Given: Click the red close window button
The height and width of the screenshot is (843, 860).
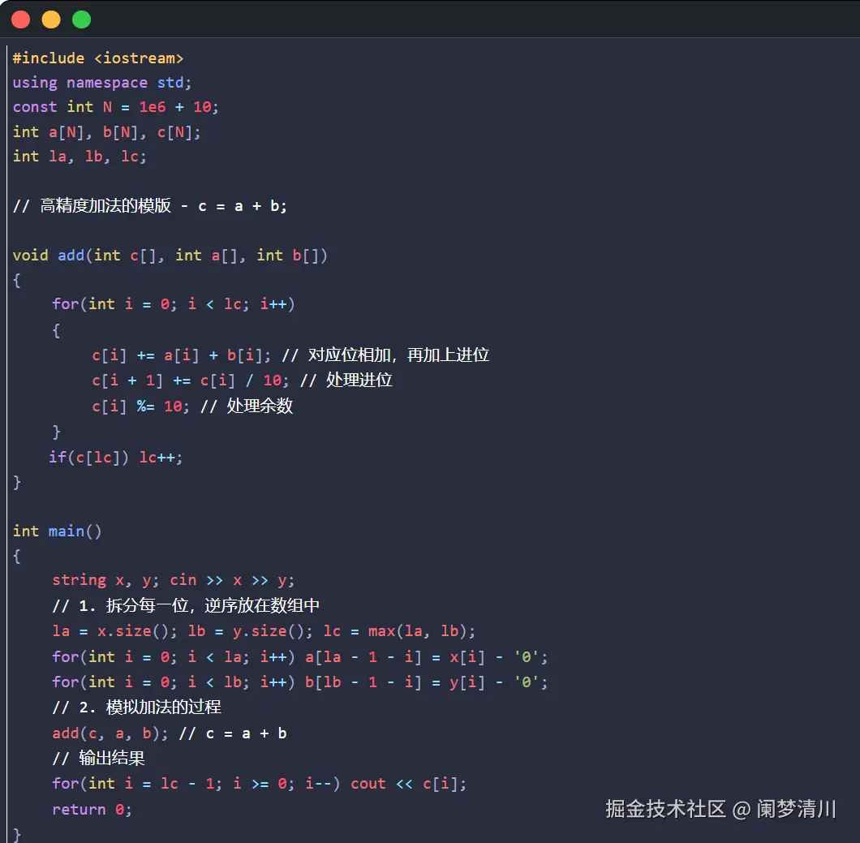Looking at the screenshot, I should (x=21, y=19).
